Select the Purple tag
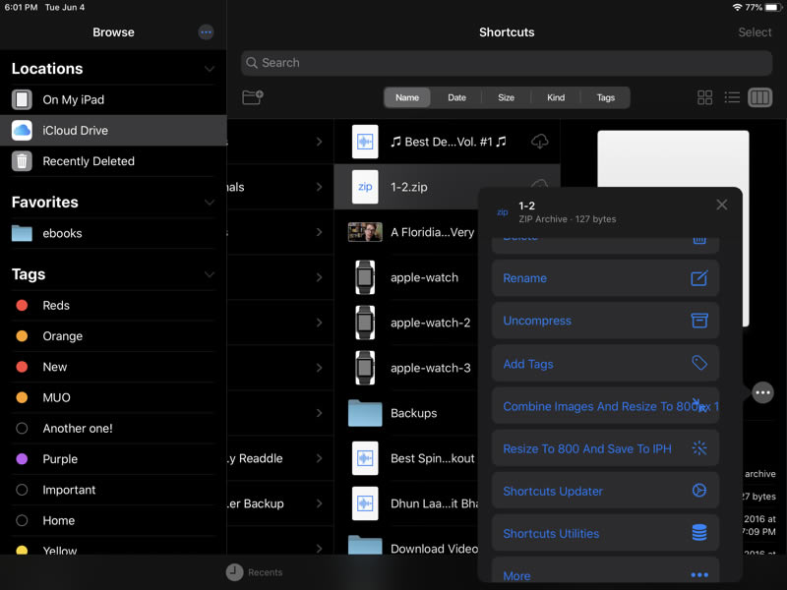The width and height of the screenshot is (787, 590). [60, 459]
